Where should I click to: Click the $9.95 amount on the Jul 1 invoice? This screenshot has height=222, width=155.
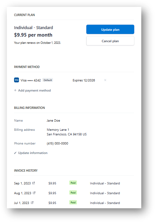[x=52, y=203]
